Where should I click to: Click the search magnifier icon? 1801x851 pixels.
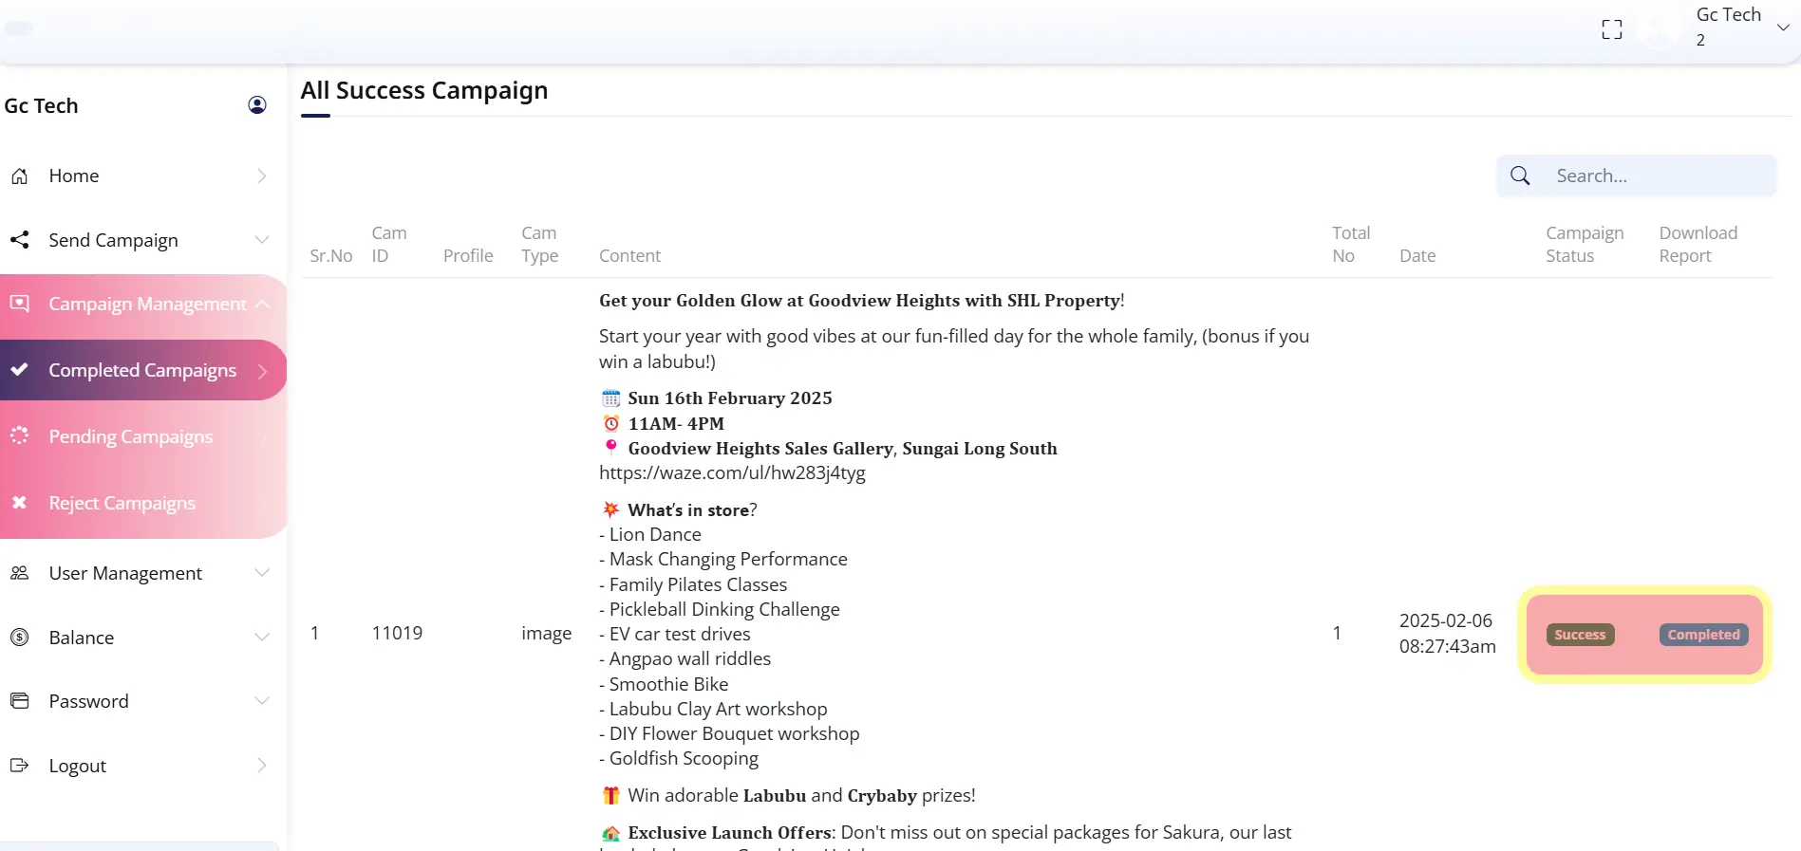[x=1520, y=176]
